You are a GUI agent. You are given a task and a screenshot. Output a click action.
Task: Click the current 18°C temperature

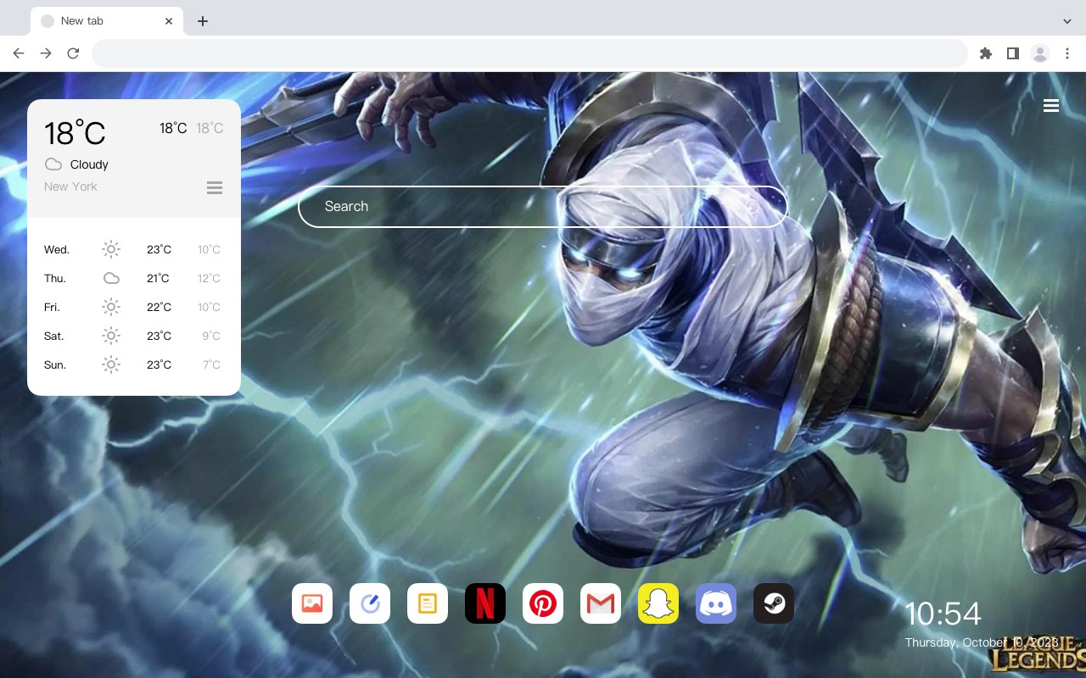tap(75, 132)
